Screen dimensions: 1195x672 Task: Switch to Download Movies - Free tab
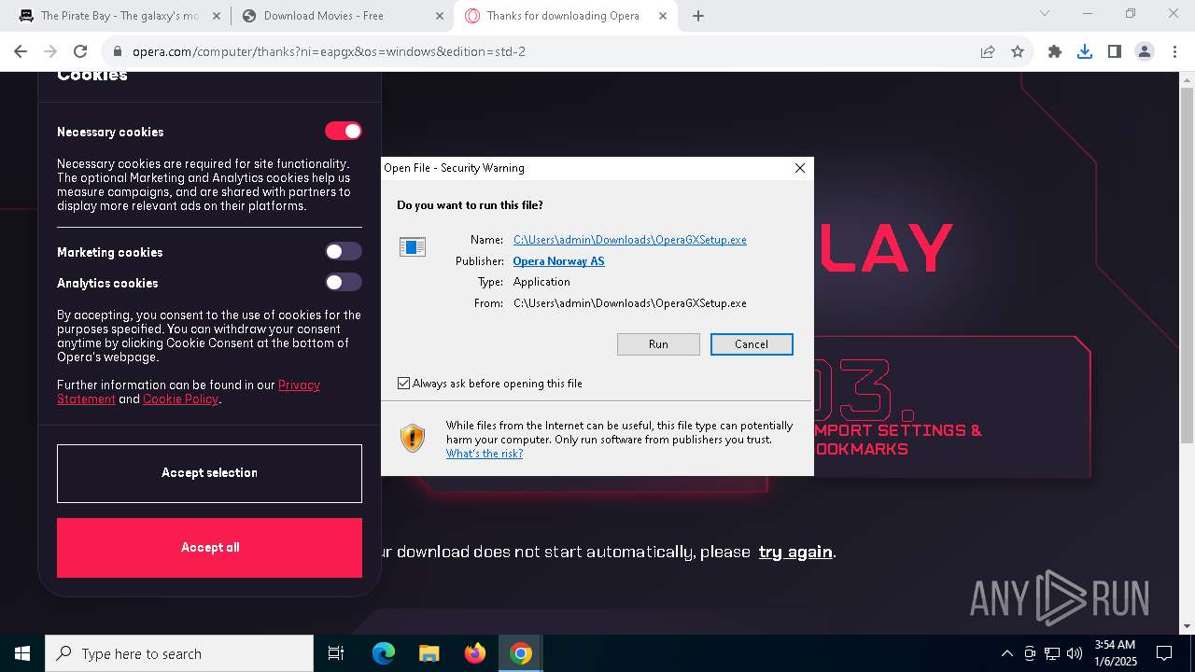341,15
